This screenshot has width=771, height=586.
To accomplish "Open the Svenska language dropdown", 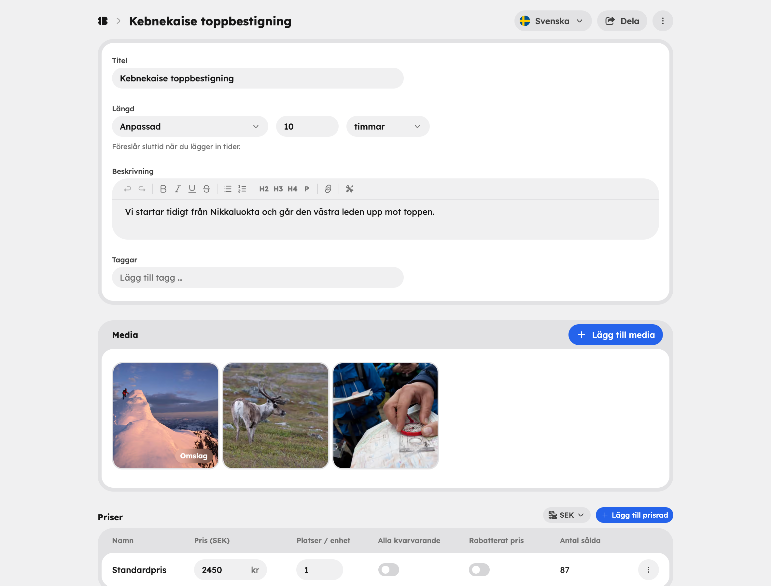I will click(553, 21).
